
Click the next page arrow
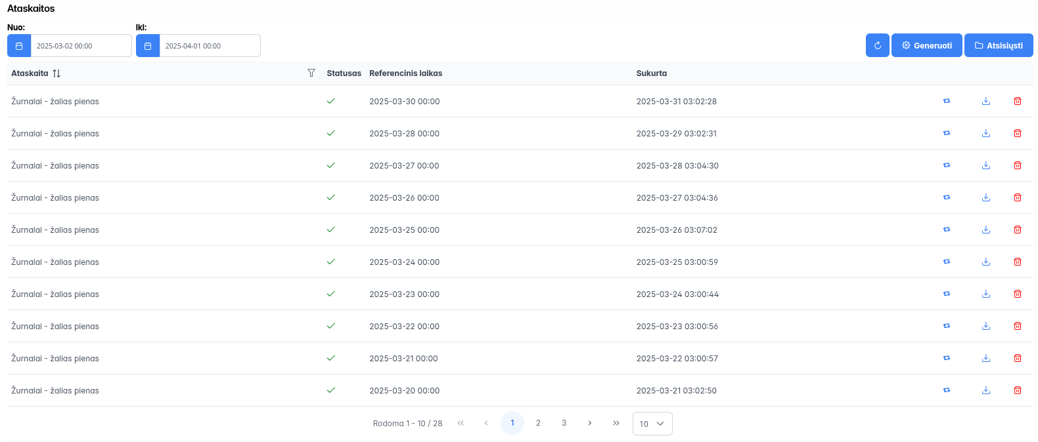[x=590, y=423]
